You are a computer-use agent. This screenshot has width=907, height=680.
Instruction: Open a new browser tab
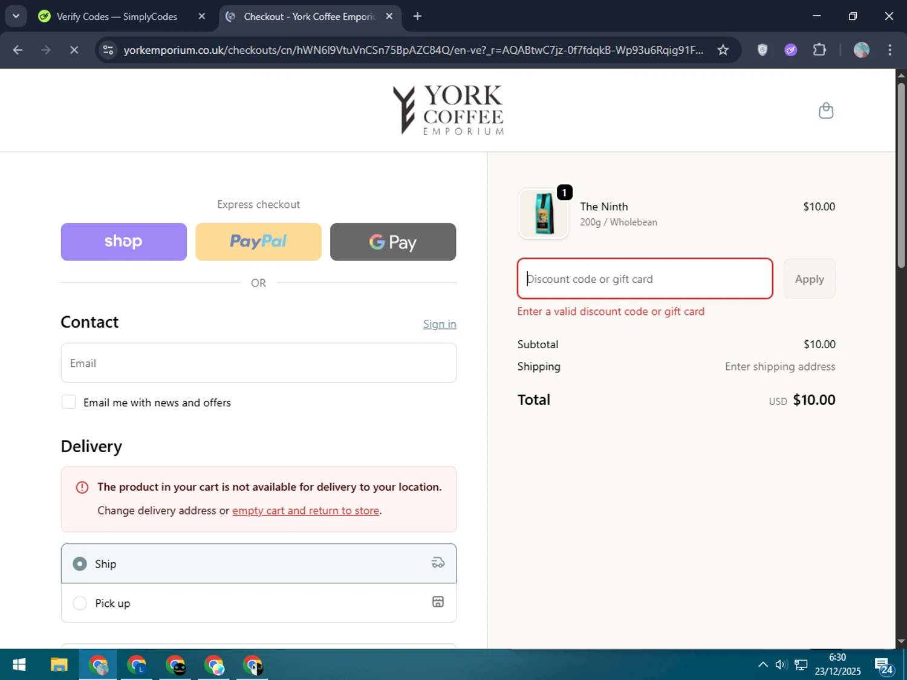pos(417,16)
